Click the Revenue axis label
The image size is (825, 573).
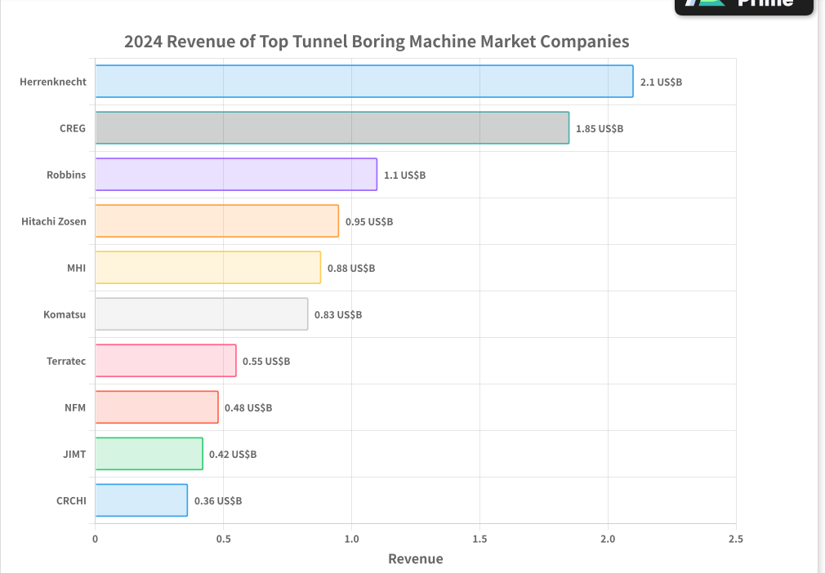(x=415, y=559)
